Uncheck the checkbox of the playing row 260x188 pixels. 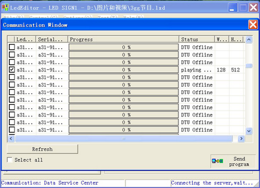pyautogui.click(x=12, y=70)
